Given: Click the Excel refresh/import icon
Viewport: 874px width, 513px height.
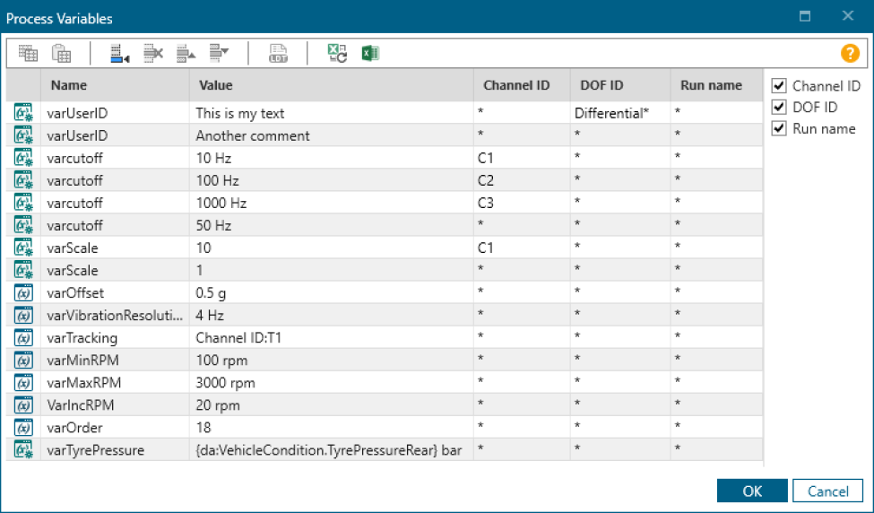Looking at the screenshot, I should (x=337, y=54).
